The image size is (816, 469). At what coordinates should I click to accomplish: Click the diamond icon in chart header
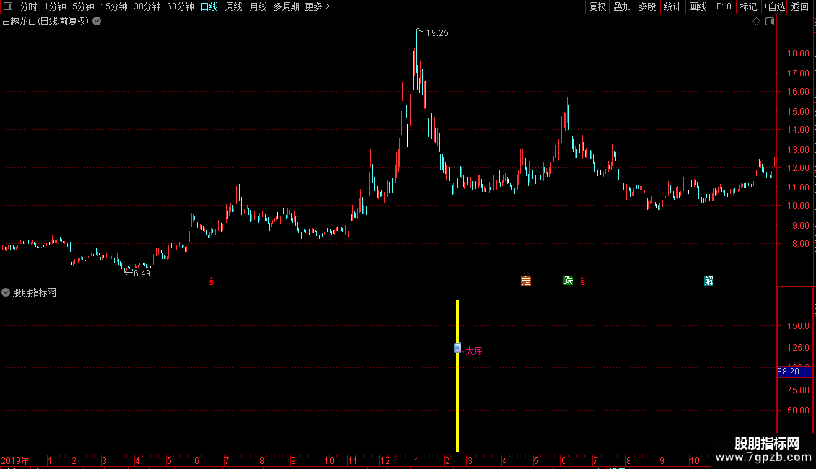point(756,22)
